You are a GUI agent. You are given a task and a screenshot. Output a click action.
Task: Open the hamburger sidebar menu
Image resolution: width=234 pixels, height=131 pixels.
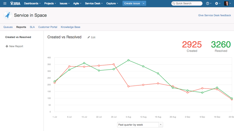[5, 3]
